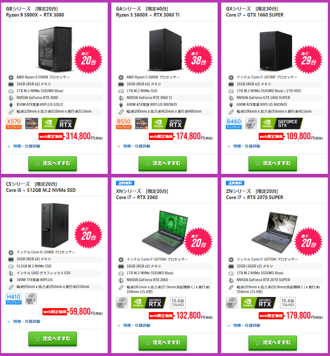The image size is (330, 356).
Task: Click the あと29台 stock badge
Action: click(308, 59)
